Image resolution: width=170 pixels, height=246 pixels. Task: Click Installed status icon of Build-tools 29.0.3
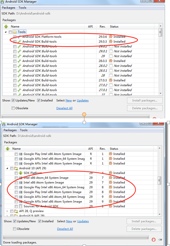pyautogui.click(x=111, y=42)
